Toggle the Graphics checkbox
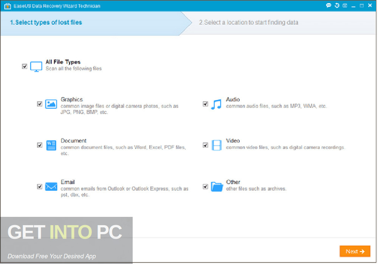The width and height of the screenshot is (378, 264). [x=40, y=104]
